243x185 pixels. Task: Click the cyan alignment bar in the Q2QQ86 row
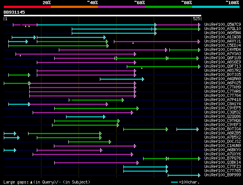(86, 117)
